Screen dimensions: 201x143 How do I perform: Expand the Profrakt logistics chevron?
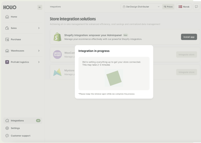pos(39,62)
